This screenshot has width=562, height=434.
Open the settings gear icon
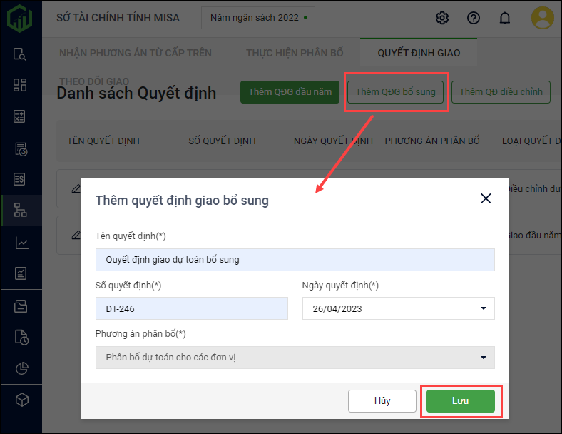pos(442,18)
